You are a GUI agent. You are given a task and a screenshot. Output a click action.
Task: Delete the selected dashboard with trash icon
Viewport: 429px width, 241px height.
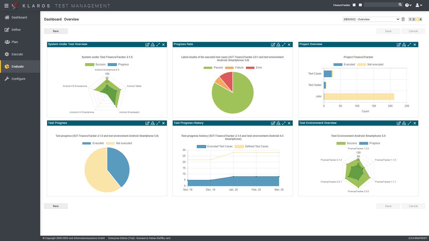coord(403,19)
